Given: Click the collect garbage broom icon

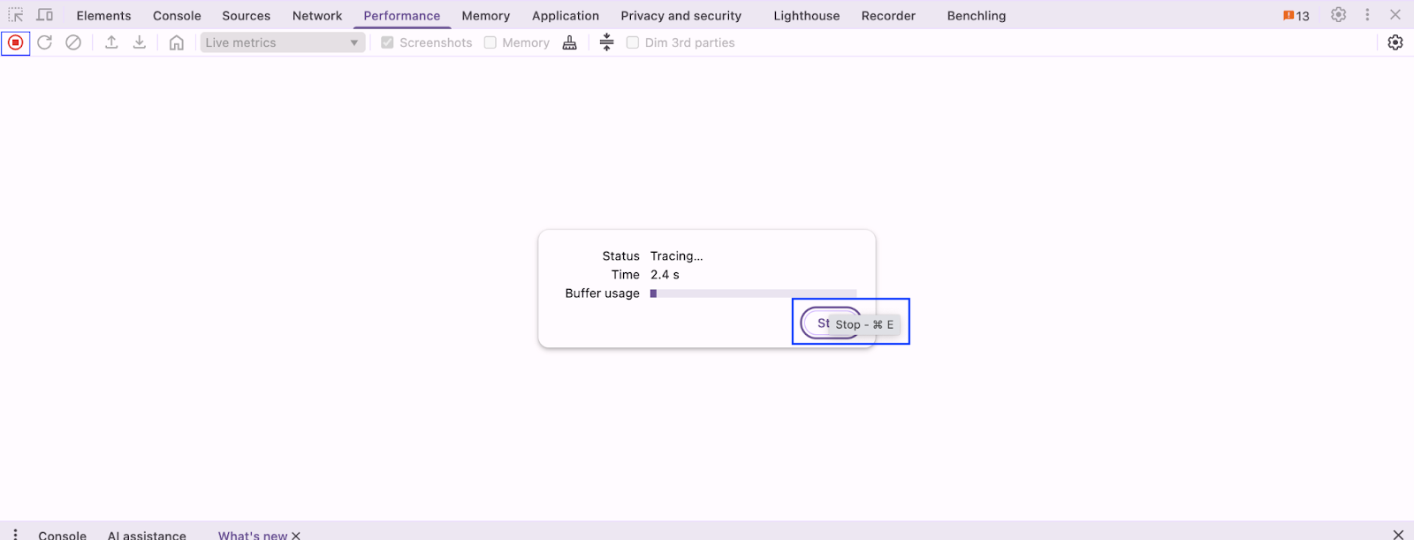Looking at the screenshot, I should 570,42.
